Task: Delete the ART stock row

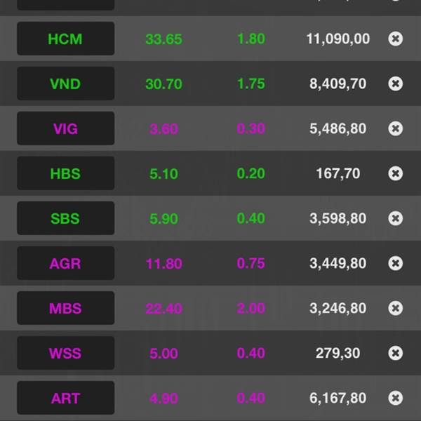Action: pyautogui.click(x=395, y=398)
